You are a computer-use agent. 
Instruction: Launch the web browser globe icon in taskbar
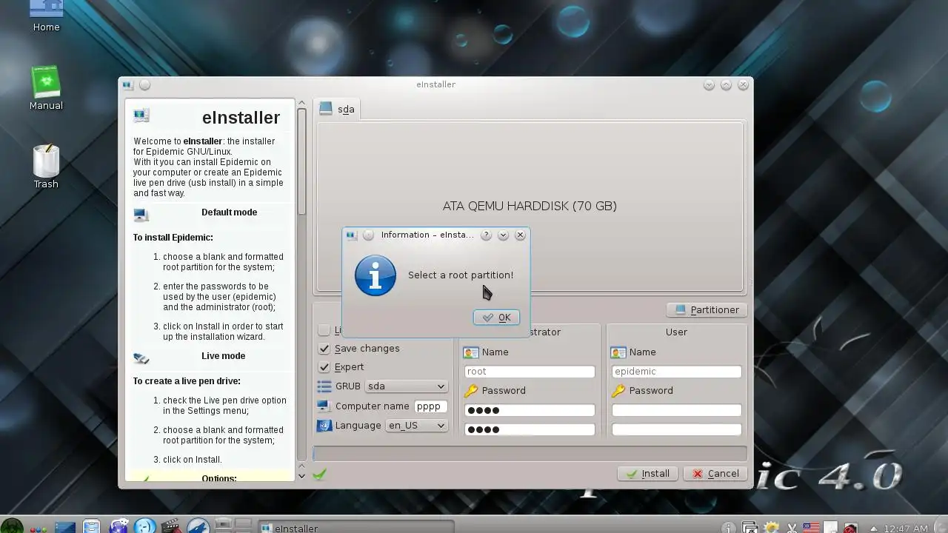[x=118, y=527]
